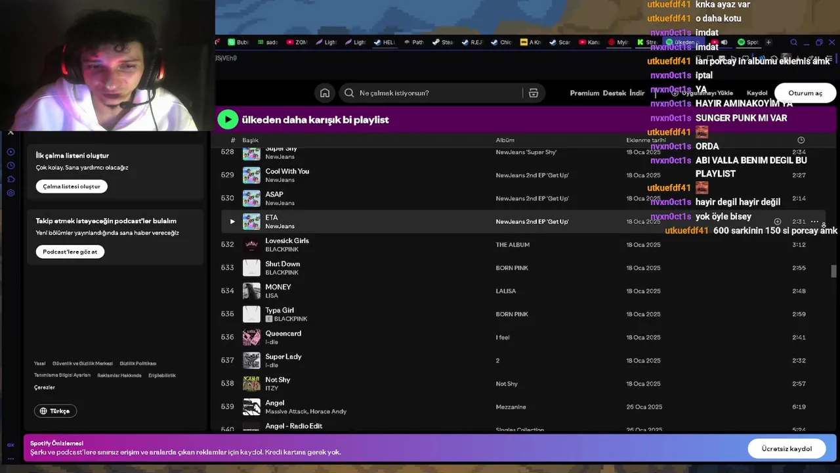Play the playlist with the green play button
Viewport: 840px width, 473px height.
tap(228, 120)
